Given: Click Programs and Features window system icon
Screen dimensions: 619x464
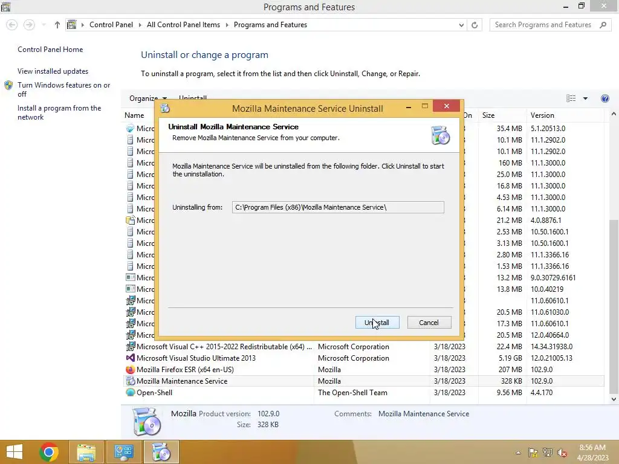Looking at the screenshot, I should click(5, 6).
